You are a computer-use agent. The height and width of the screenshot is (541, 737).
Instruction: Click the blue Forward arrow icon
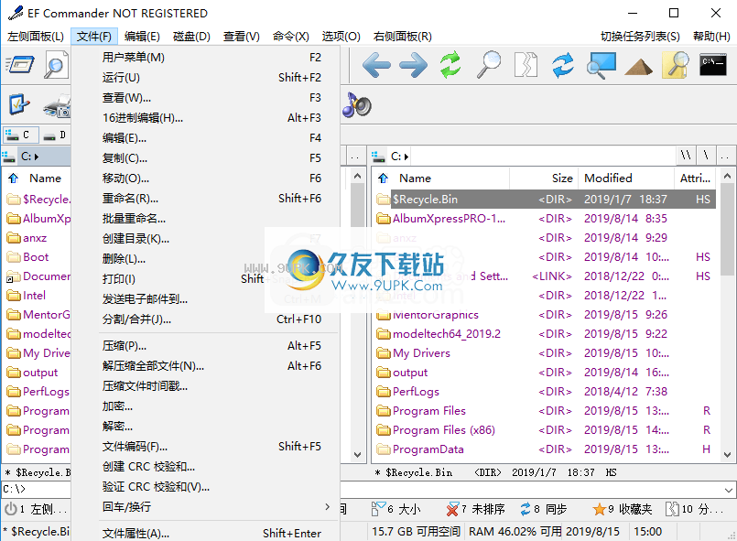coord(413,65)
